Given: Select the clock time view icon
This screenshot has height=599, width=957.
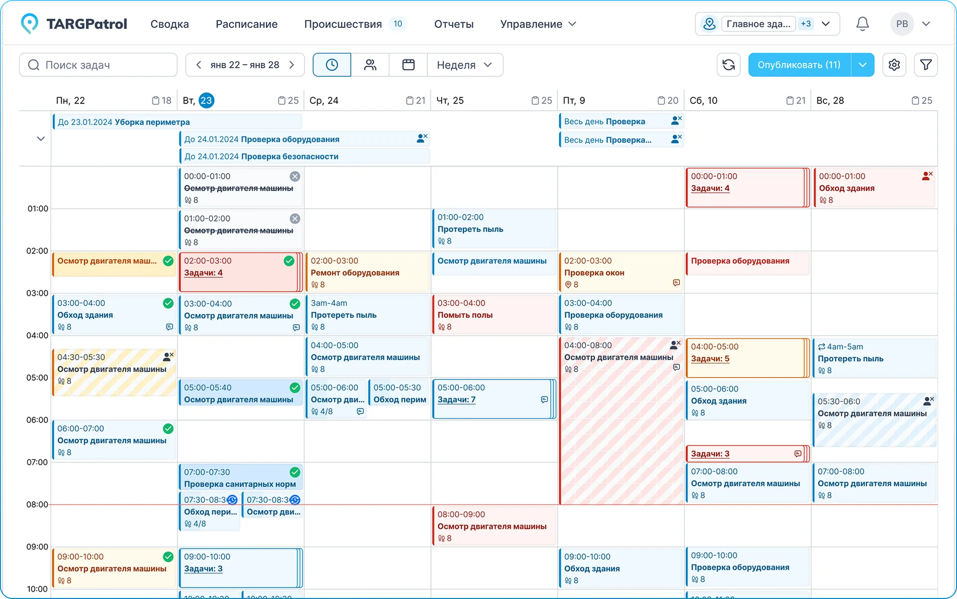Looking at the screenshot, I should 332,65.
